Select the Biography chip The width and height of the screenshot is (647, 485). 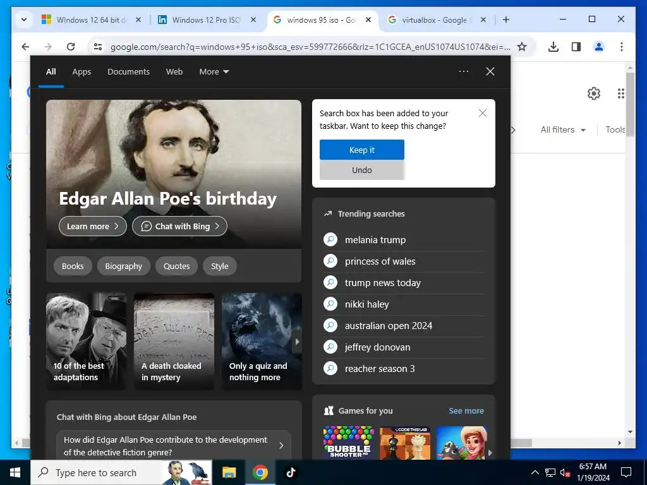point(123,266)
